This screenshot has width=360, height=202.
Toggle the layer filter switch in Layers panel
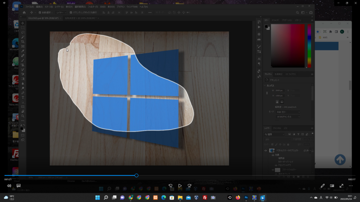click(312, 134)
